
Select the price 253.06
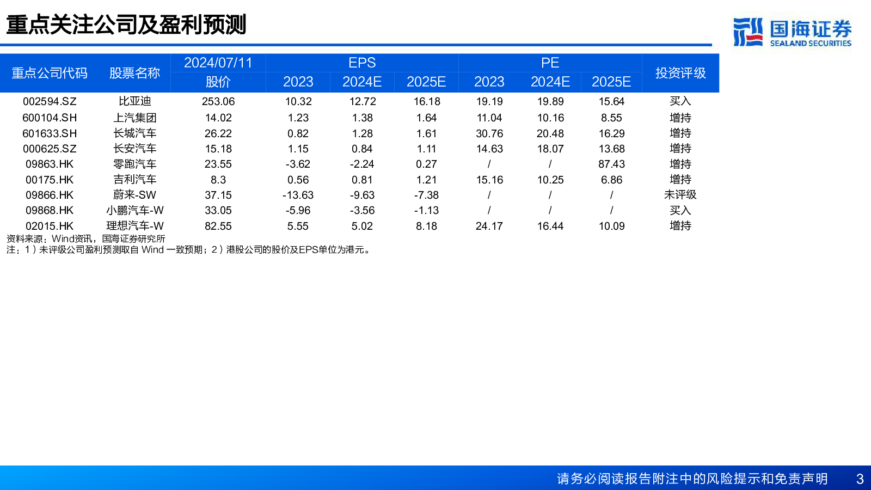tap(218, 101)
